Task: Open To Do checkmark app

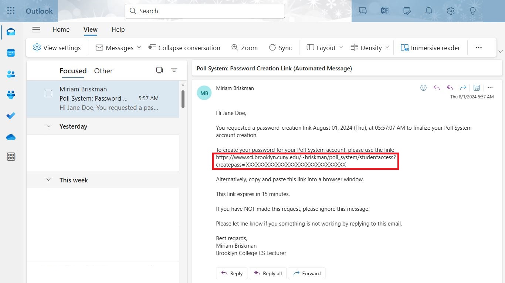Action: 11,116
